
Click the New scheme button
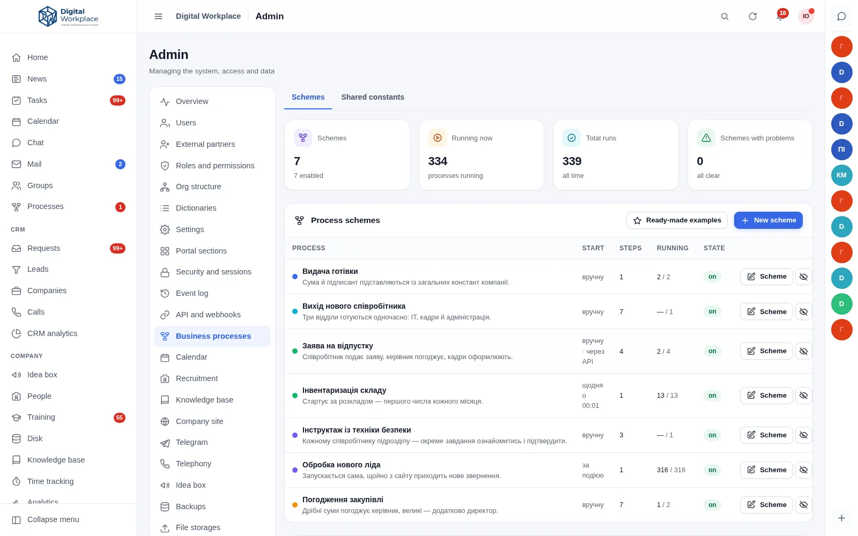768,220
